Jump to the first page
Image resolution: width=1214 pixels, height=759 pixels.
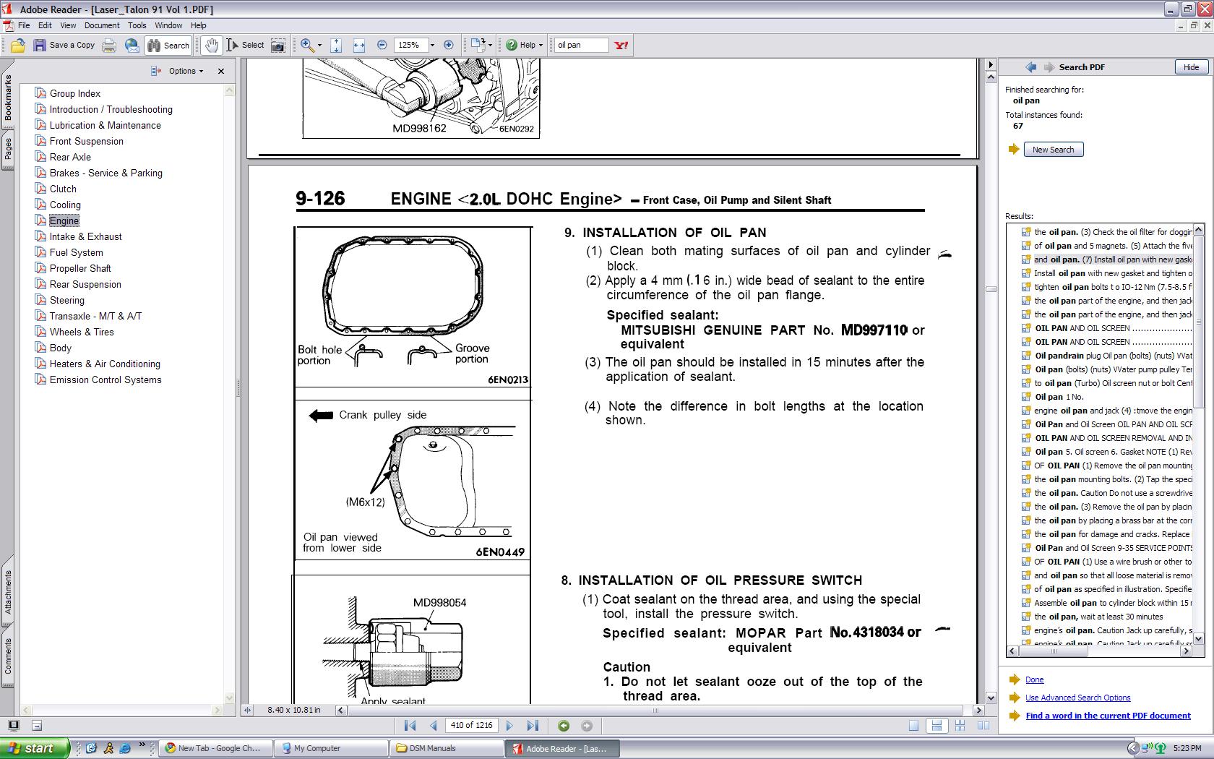[x=410, y=726]
